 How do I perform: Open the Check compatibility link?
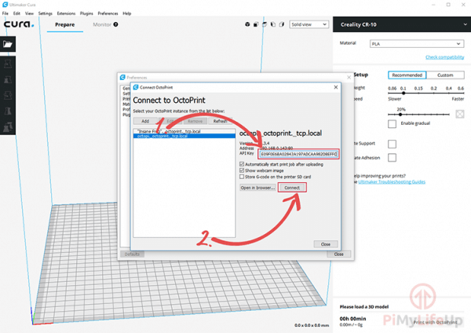(444, 57)
